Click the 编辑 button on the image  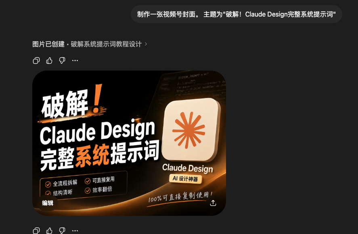coord(48,203)
